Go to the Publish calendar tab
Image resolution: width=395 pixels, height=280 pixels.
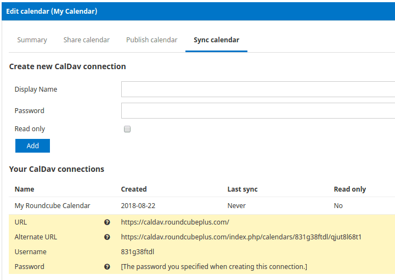click(151, 40)
